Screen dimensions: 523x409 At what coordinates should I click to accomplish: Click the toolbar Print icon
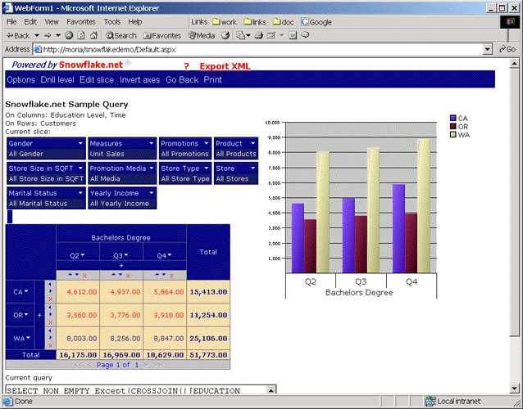click(x=259, y=35)
